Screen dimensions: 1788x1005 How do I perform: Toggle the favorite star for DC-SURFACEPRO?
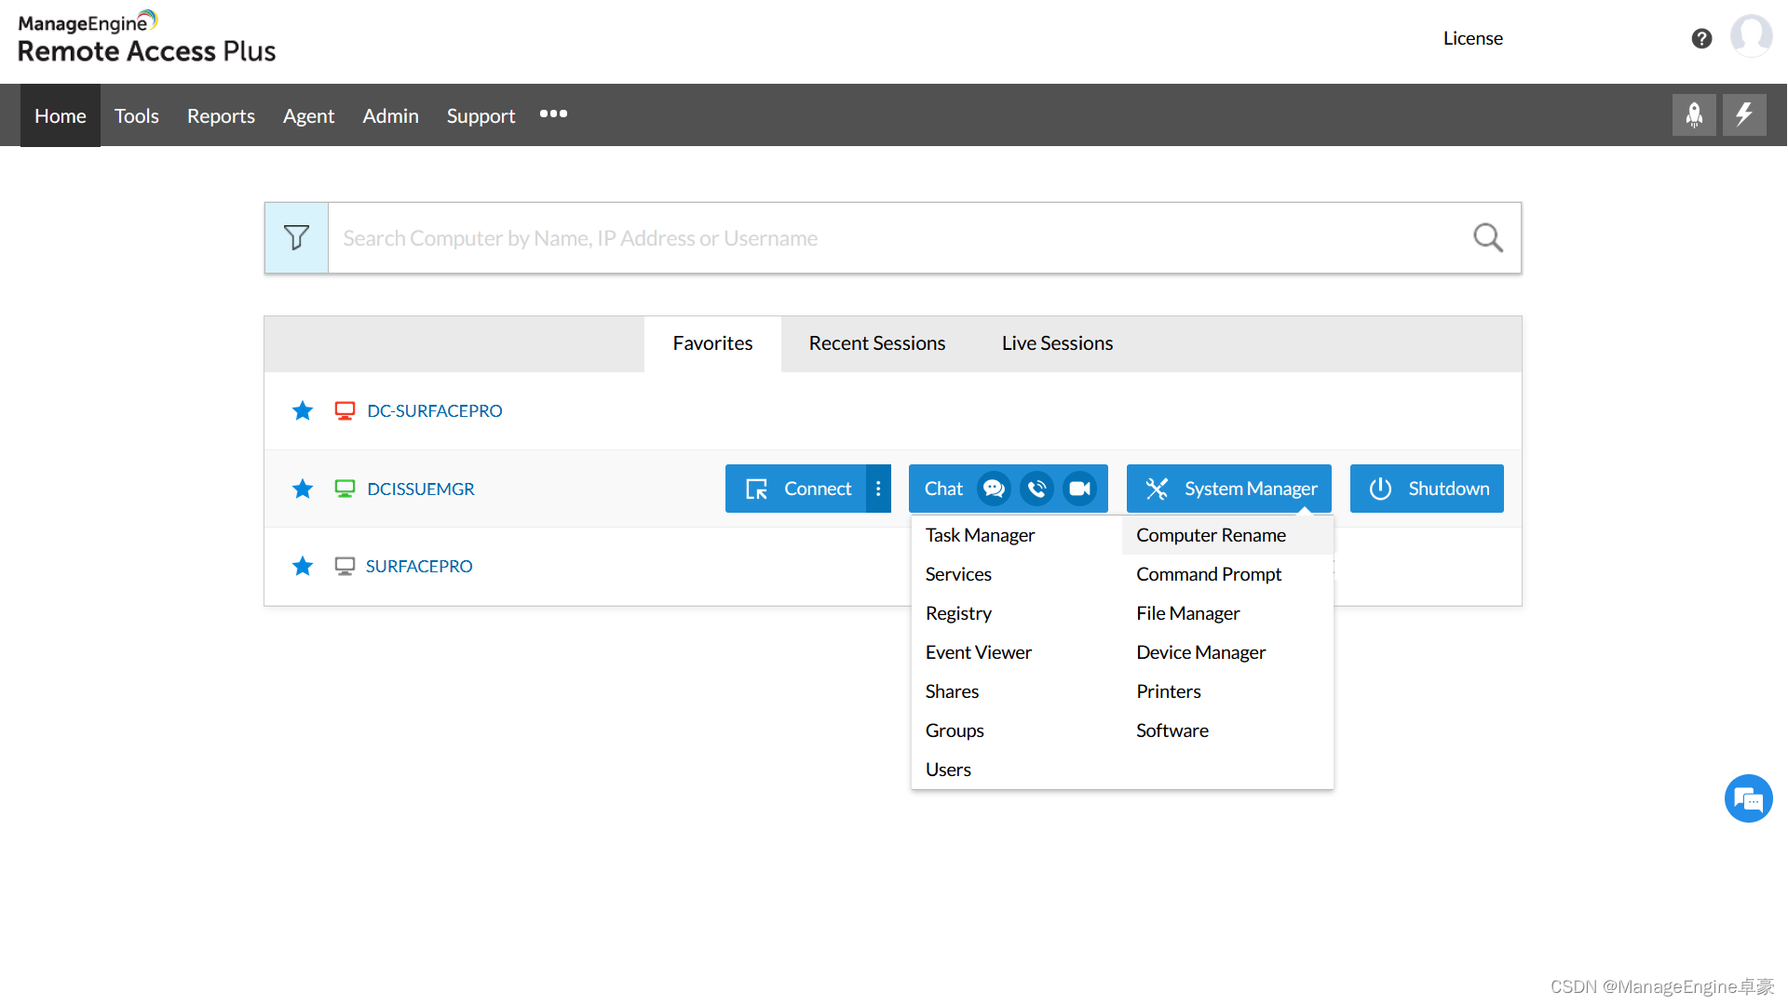(302, 409)
